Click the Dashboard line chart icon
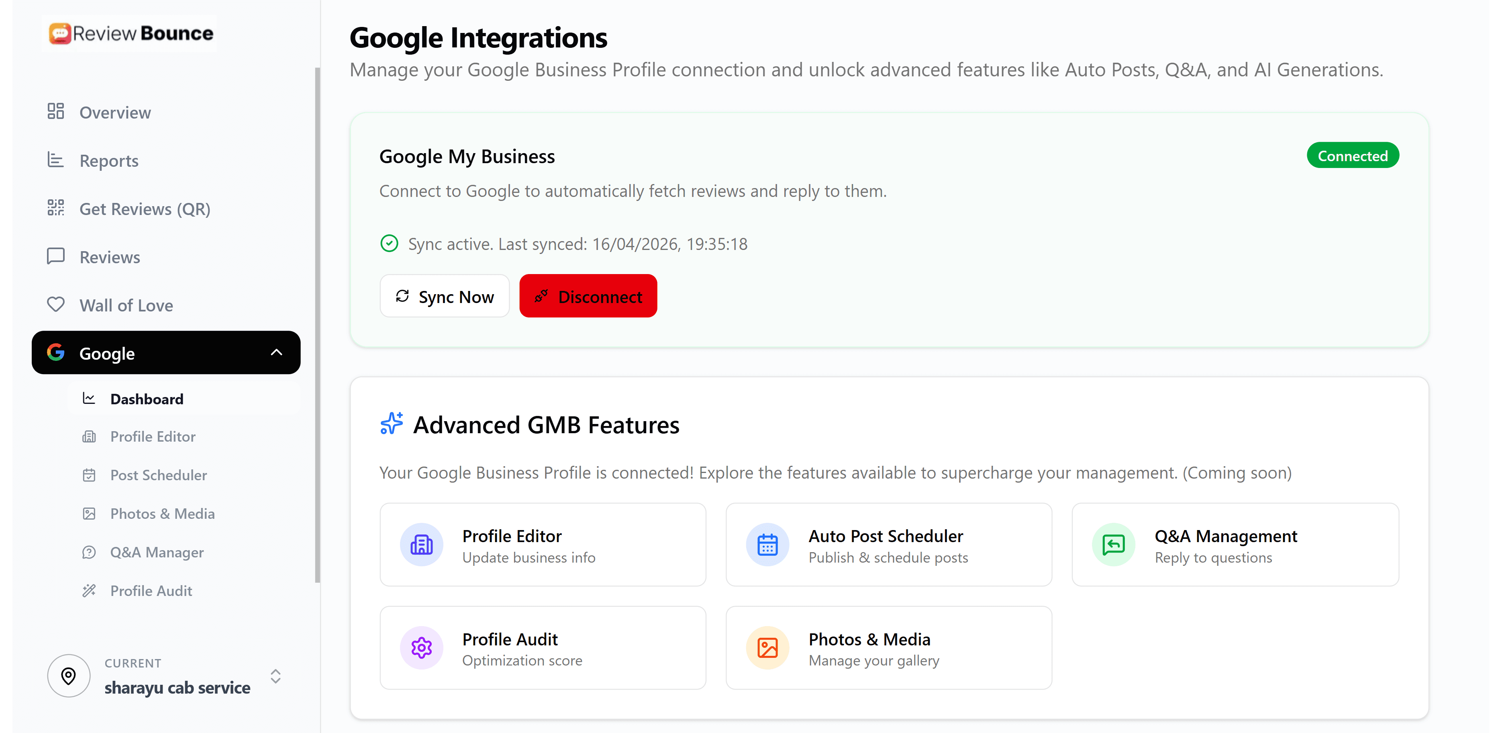The height and width of the screenshot is (733, 1500). pyautogui.click(x=89, y=399)
